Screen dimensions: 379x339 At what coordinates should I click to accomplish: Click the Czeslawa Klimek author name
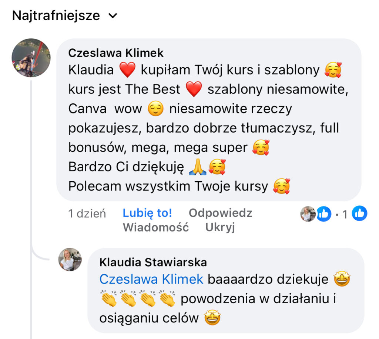point(116,53)
